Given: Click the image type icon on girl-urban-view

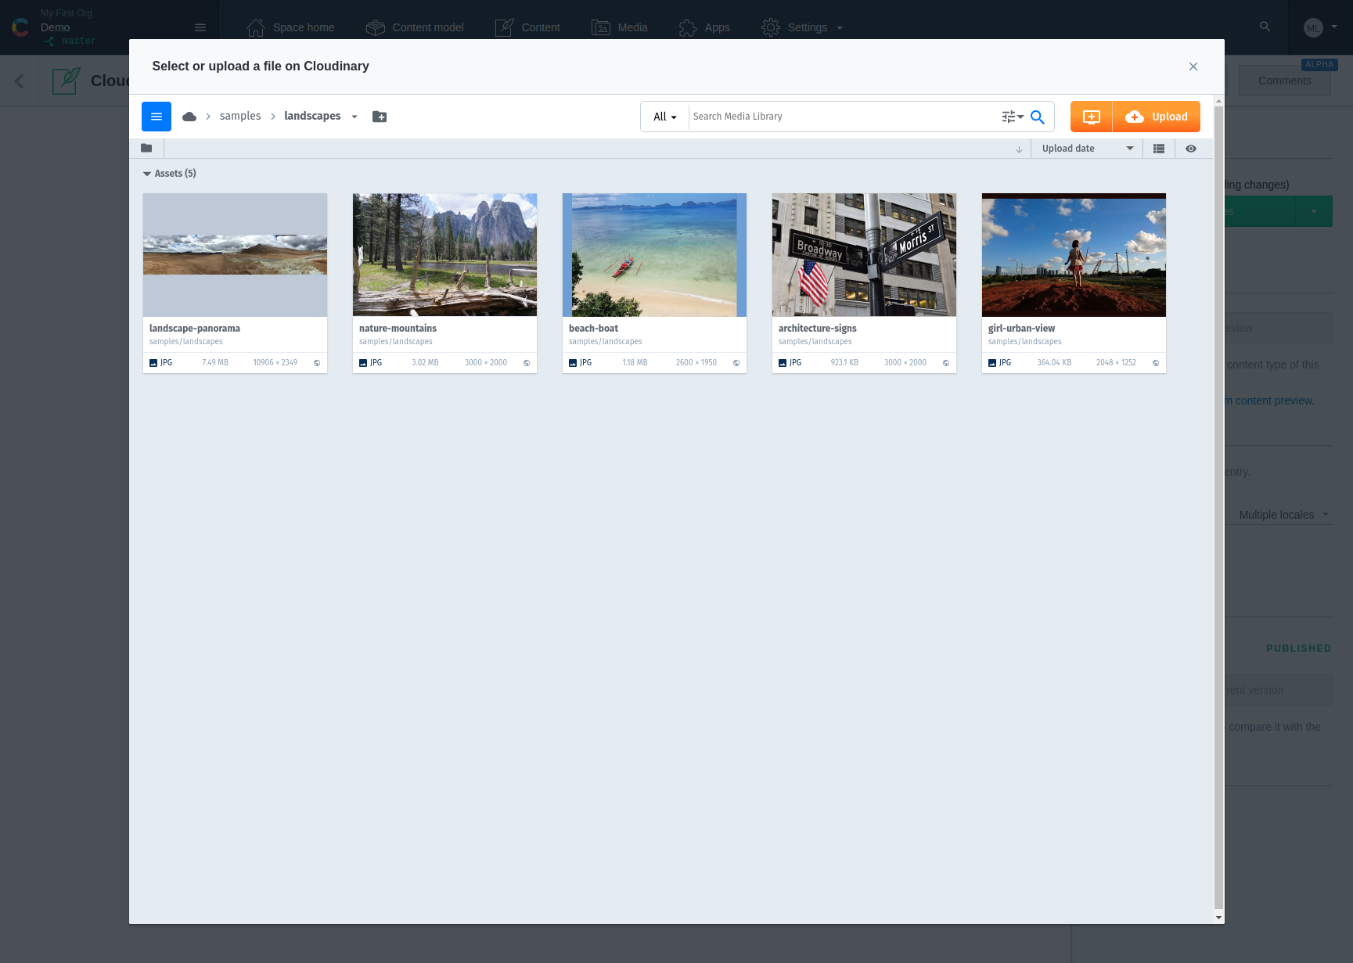Looking at the screenshot, I should (992, 363).
